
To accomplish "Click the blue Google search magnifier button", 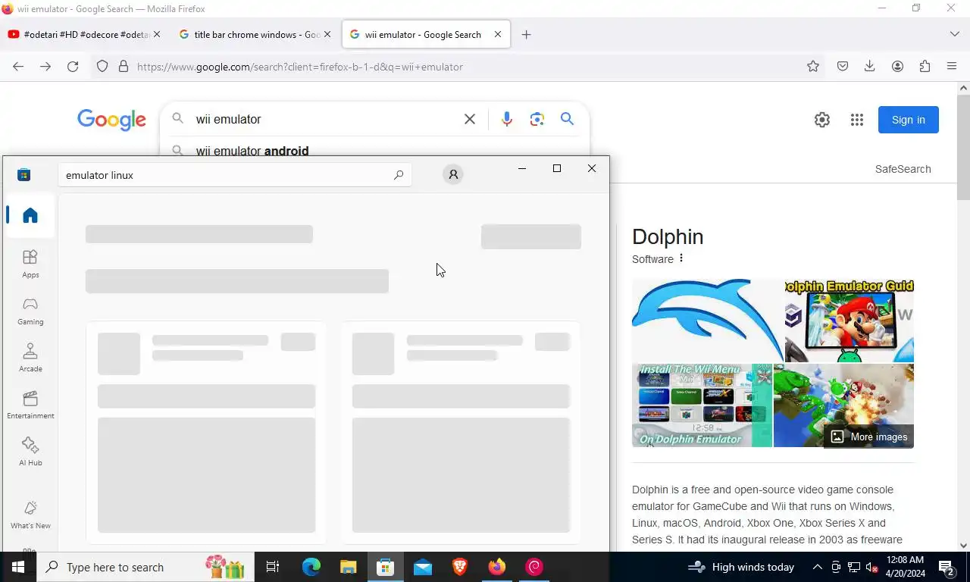I will (567, 119).
